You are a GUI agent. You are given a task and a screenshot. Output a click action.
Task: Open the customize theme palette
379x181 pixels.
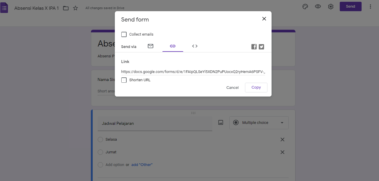tap(305, 6)
